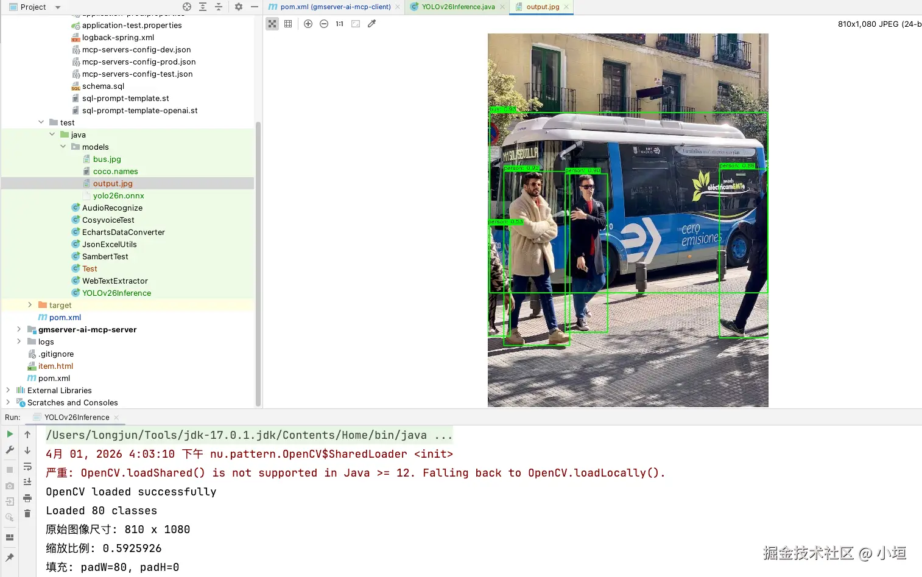Image resolution: width=922 pixels, height=577 pixels.
Task: Expand the logs folder
Action: 19,341
